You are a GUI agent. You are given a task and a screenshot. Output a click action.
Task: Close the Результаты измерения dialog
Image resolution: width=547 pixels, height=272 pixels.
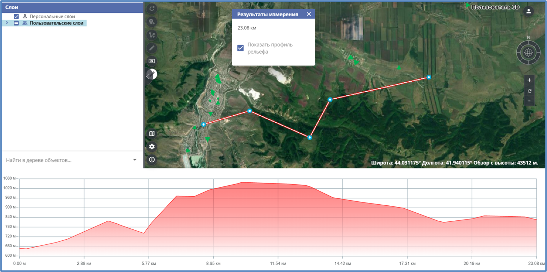click(x=309, y=14)
